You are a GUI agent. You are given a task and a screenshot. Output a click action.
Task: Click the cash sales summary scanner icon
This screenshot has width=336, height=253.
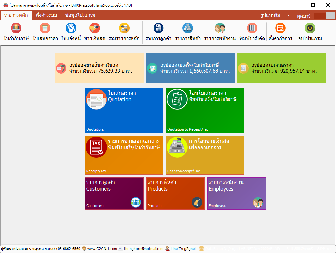(x=61, y=68)
